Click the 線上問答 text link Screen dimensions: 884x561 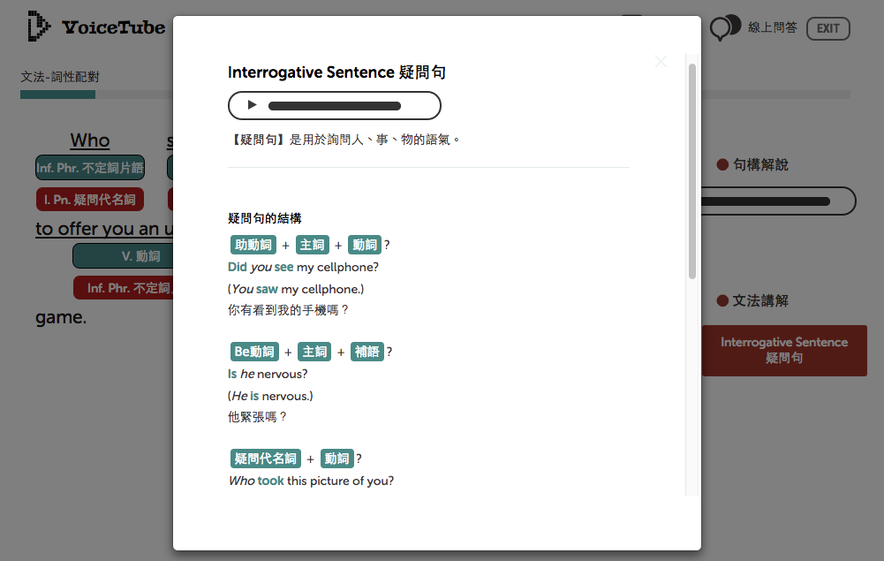[x=772, y=27]
